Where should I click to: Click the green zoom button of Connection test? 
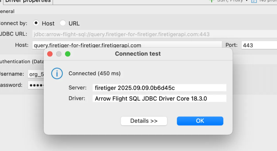(68, 54)
